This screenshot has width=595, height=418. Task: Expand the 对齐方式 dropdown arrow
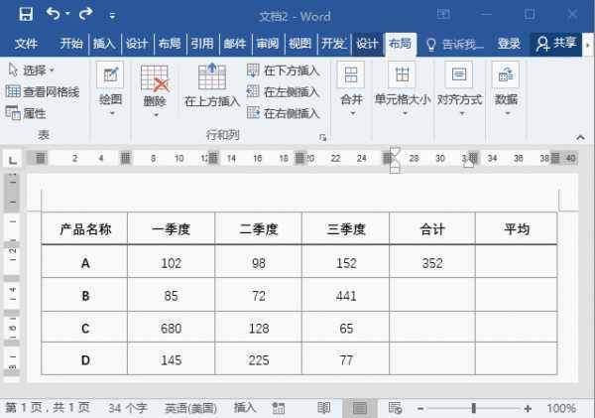pos(462,113)
